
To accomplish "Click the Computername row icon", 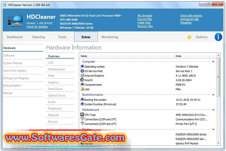I will tap(82, 85).
